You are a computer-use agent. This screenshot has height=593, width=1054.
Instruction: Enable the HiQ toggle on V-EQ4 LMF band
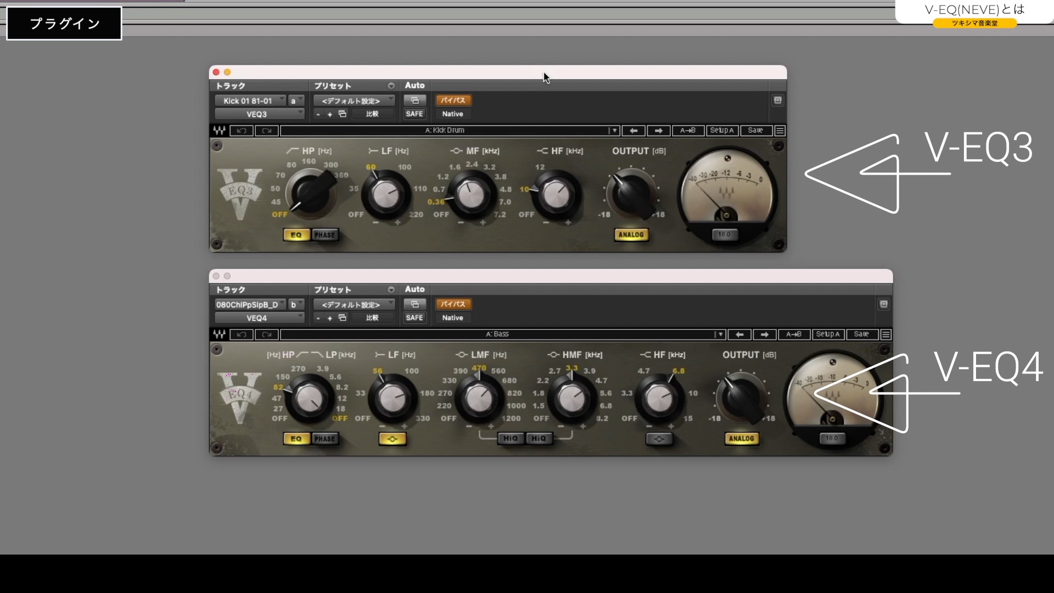pos(510,439)
